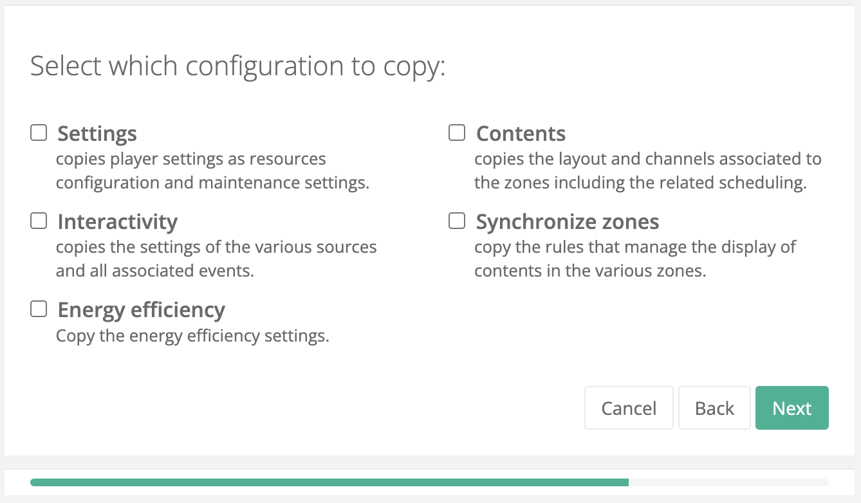861x503 pixels.
Task: Click the bold Contents label
Action: click(x=521, y=134)
